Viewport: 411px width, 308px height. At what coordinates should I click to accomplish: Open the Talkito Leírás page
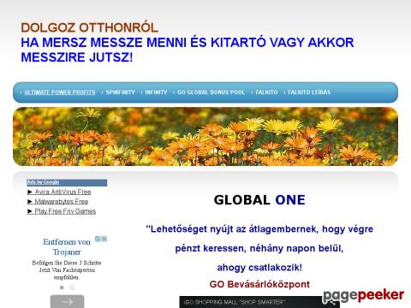pos(309,92)
